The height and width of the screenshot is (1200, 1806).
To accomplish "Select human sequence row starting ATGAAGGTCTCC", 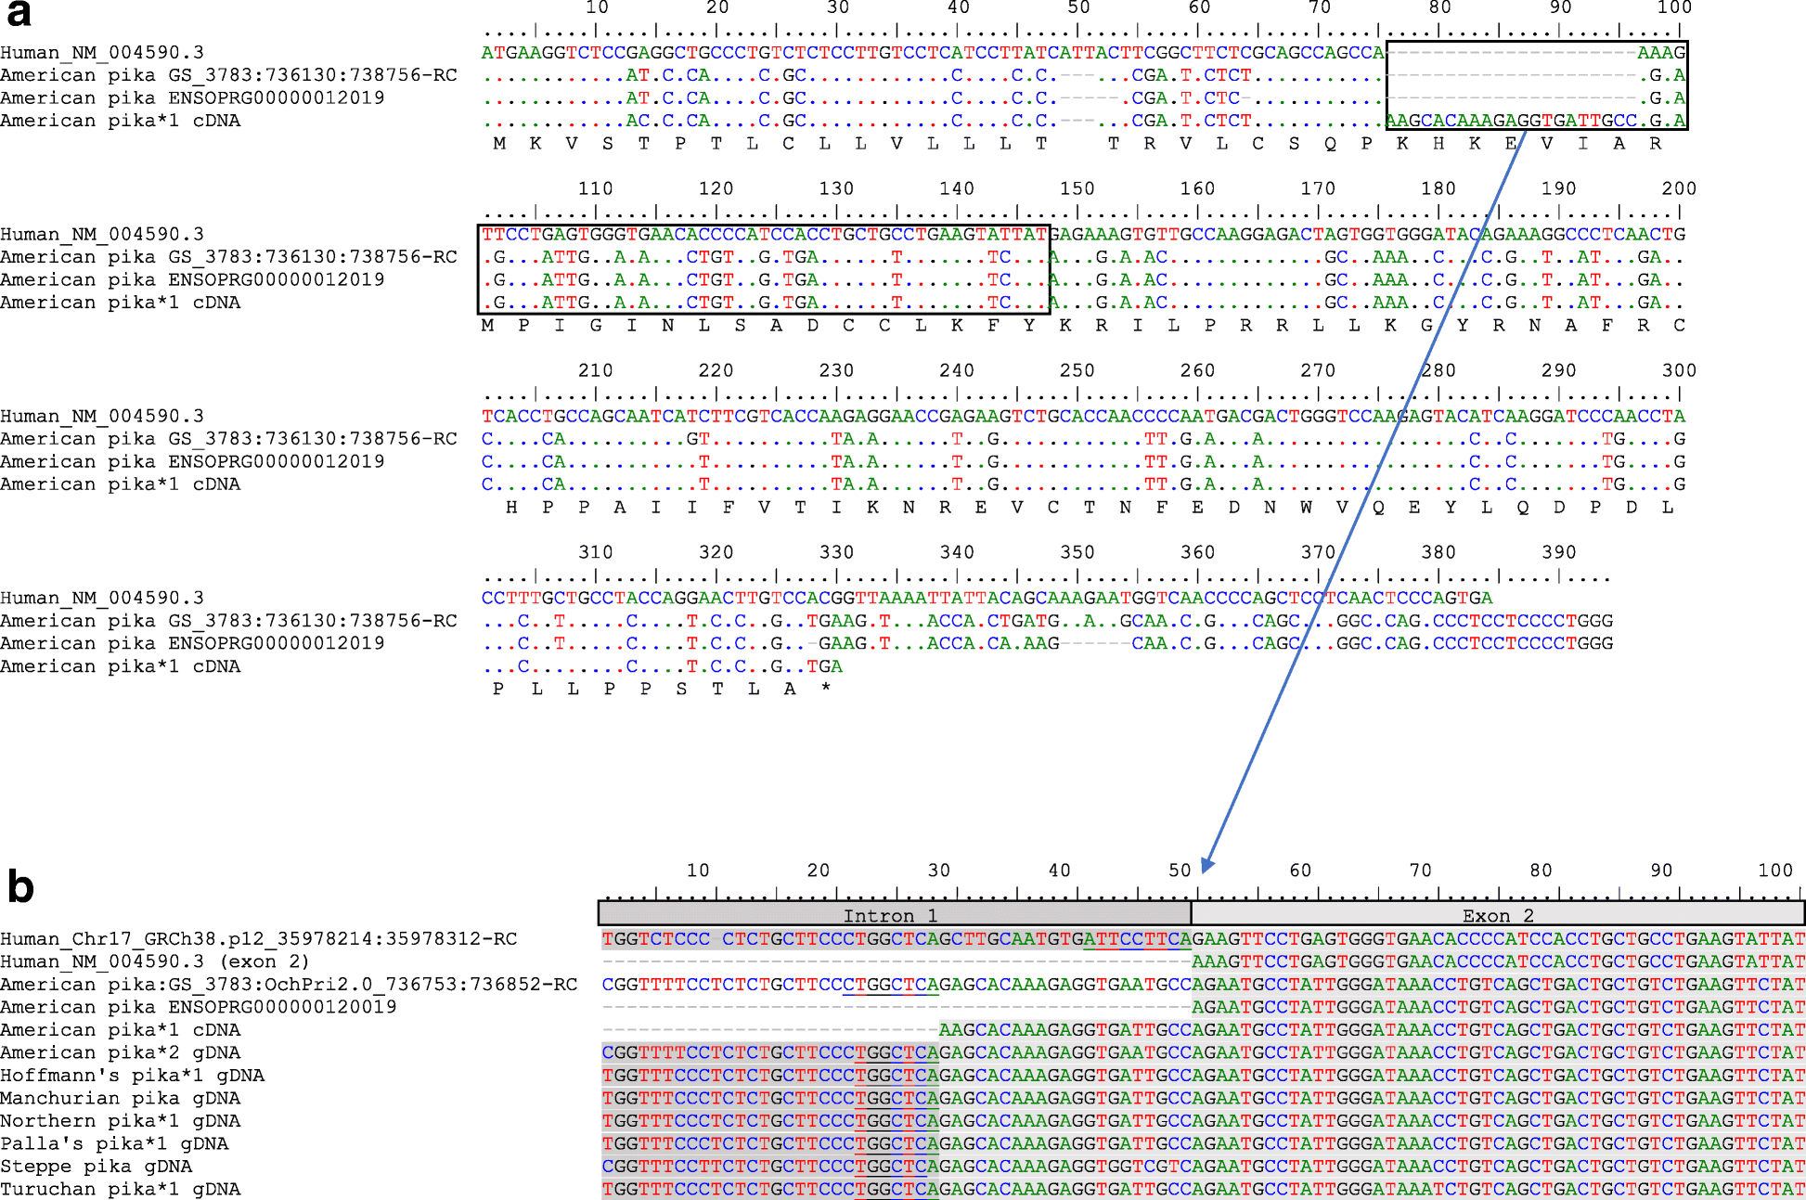I will tap(1084, 53).
